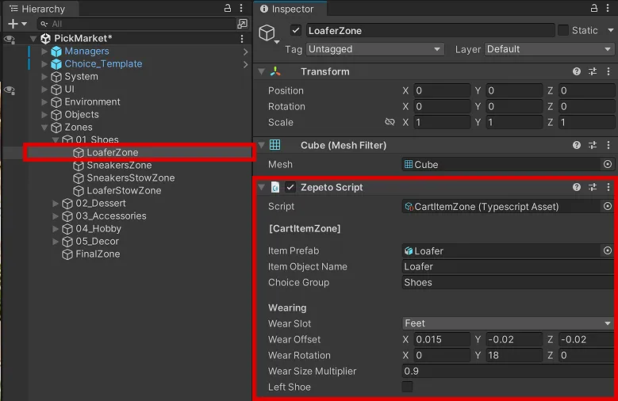Image resolution: width=618 pixels, height=401 pixels.
Task: Toggle constrained proportions on Scale
Action: 390,122
